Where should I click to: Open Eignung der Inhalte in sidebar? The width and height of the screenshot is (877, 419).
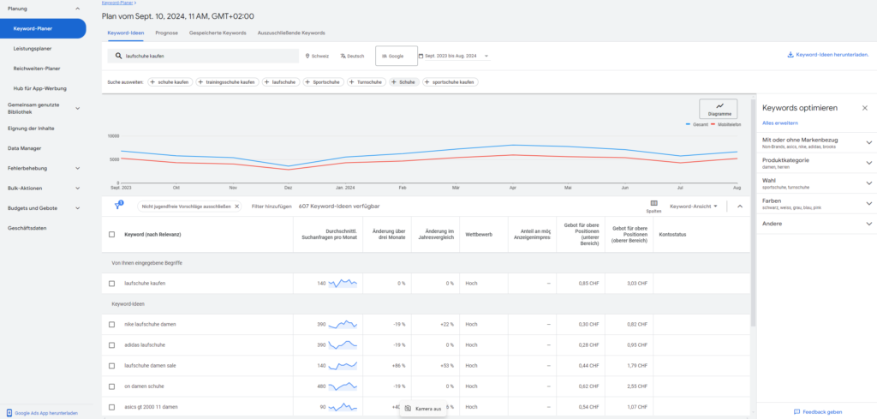click(31, 129)
